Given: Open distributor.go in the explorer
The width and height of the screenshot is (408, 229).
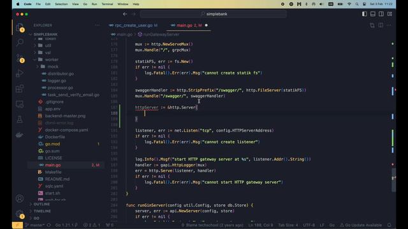Looking at the screenshot, I should point(61,74).
